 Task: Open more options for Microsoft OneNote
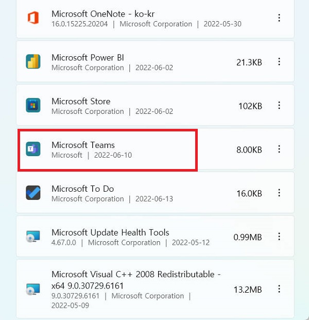tap(279, 18)
